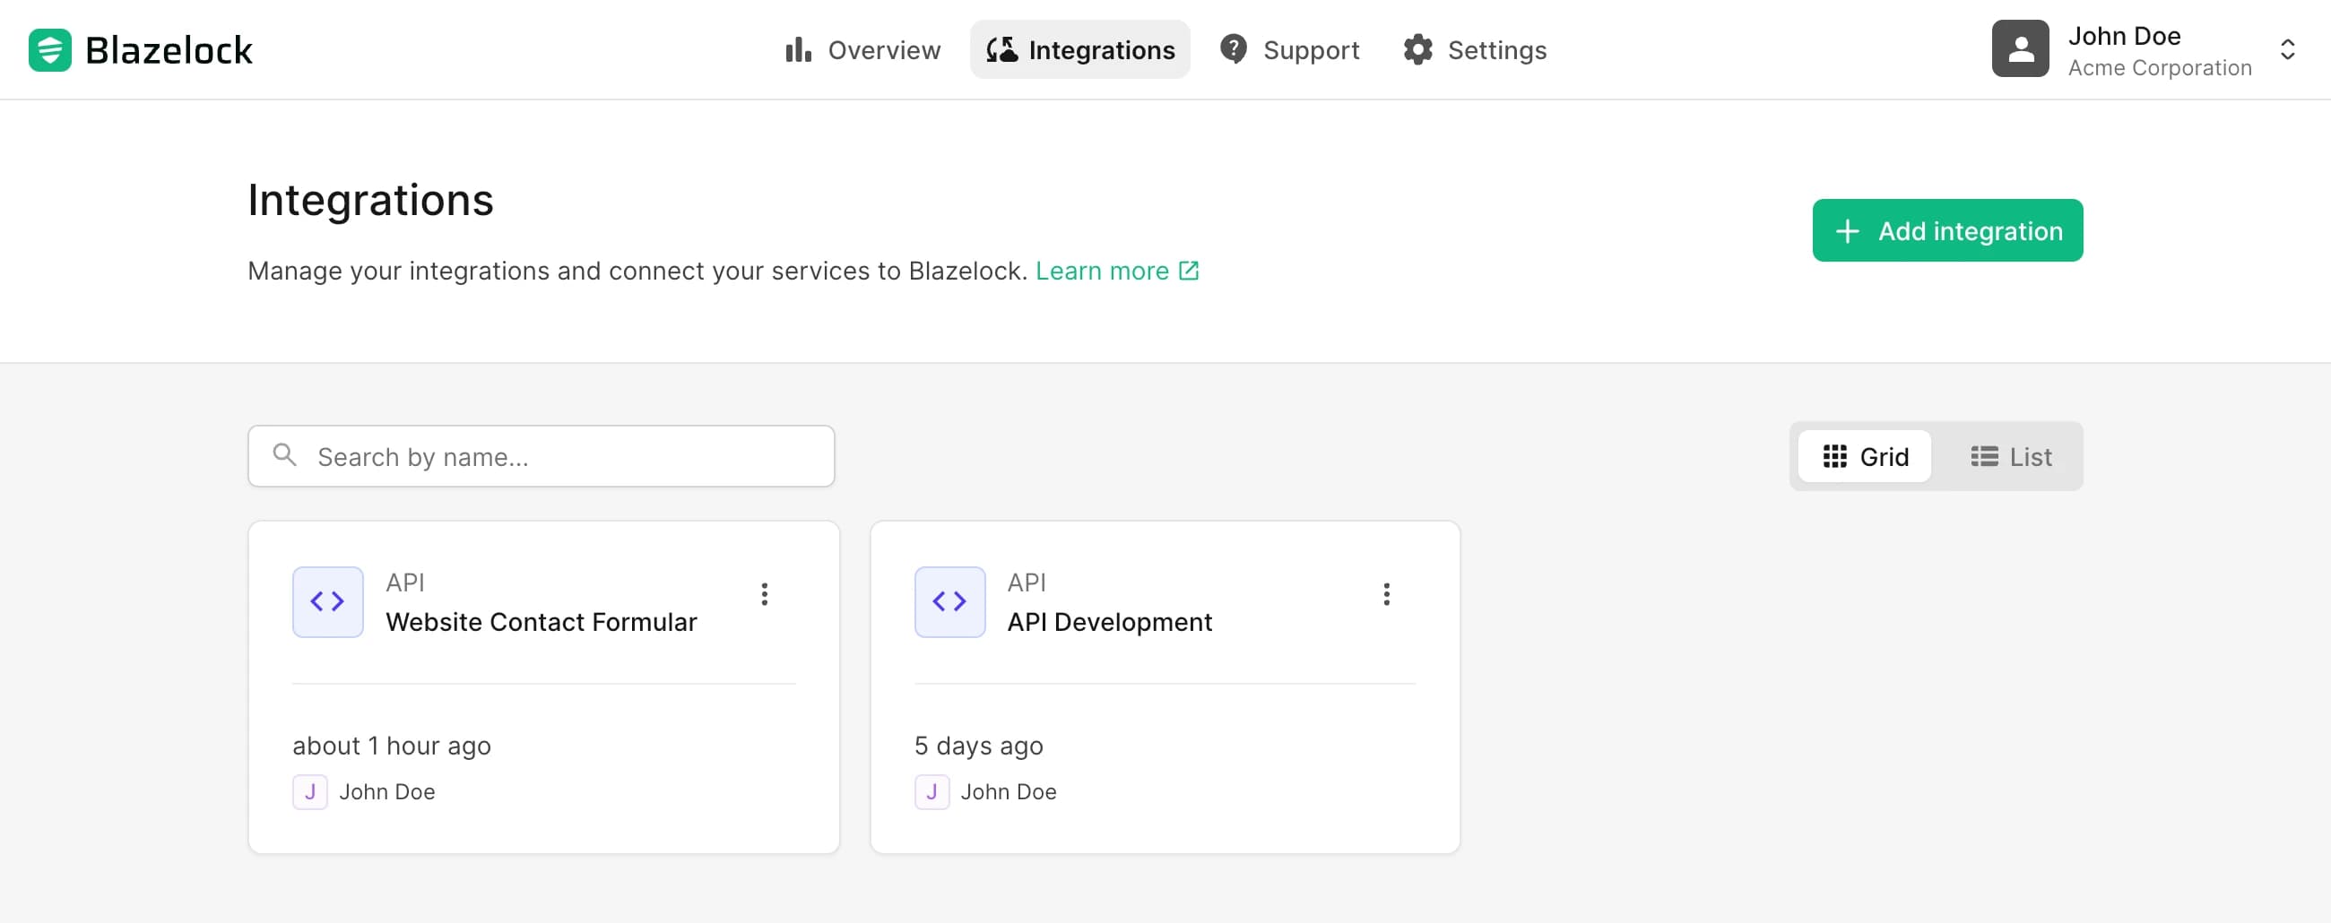Follow the Learn more link
Viewport: 2331px width, 923px height.
pos(1101,271)
